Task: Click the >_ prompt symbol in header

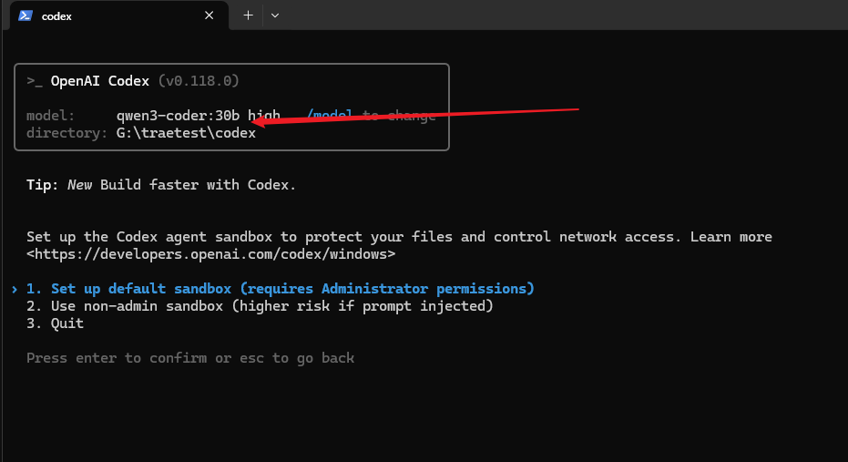Action: [35, 81]
